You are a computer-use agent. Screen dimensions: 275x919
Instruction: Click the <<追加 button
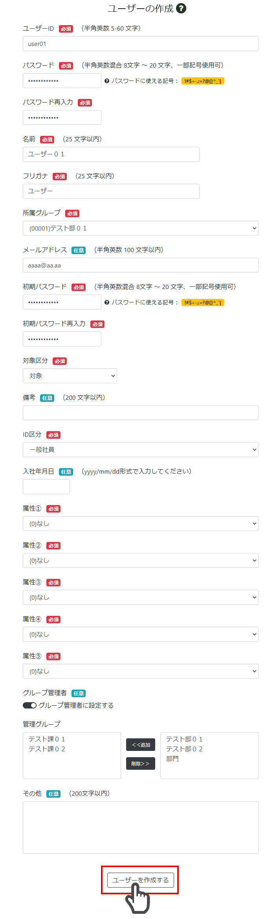click(141, 745)
